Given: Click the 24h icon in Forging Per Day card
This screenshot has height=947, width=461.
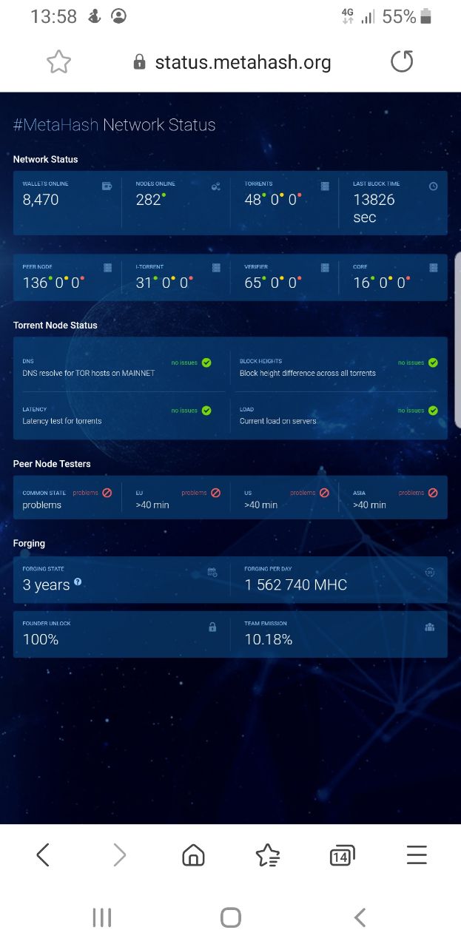Looking at the screenshot, I should 430,572.
